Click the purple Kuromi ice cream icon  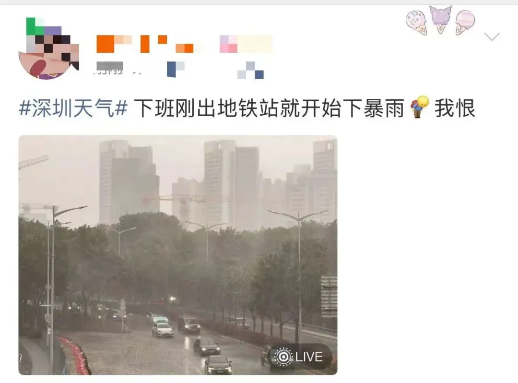(x=440, y=19)
